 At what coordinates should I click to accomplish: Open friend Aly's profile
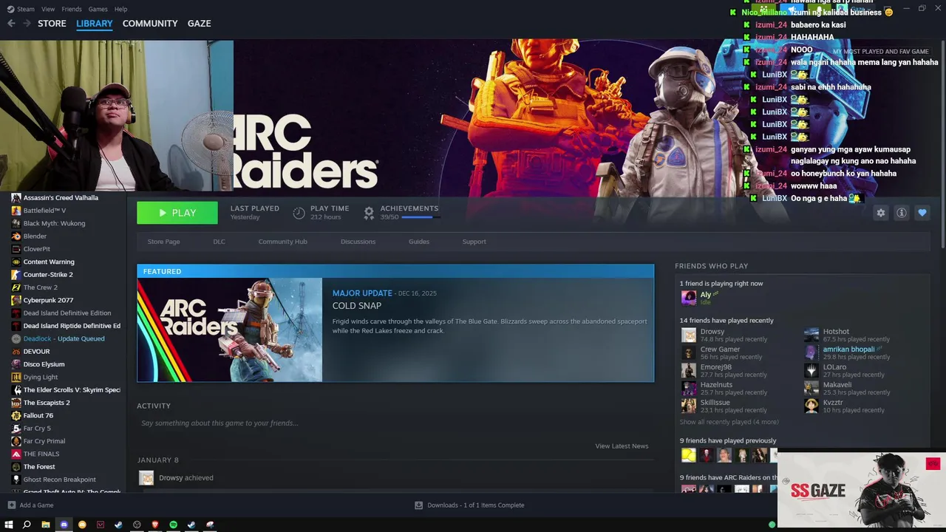[x=706, y=295]
